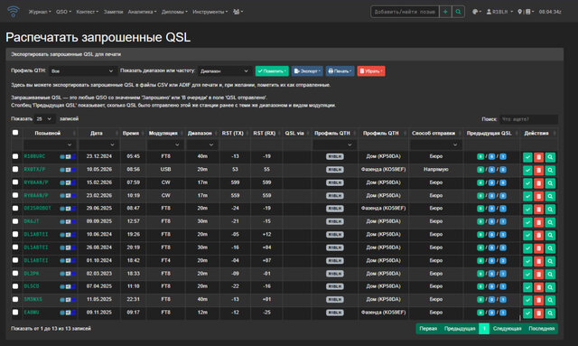Mark the 26.08.2024 QSO as sent
This screenshot has height=346, width=578.
(527, 248)
